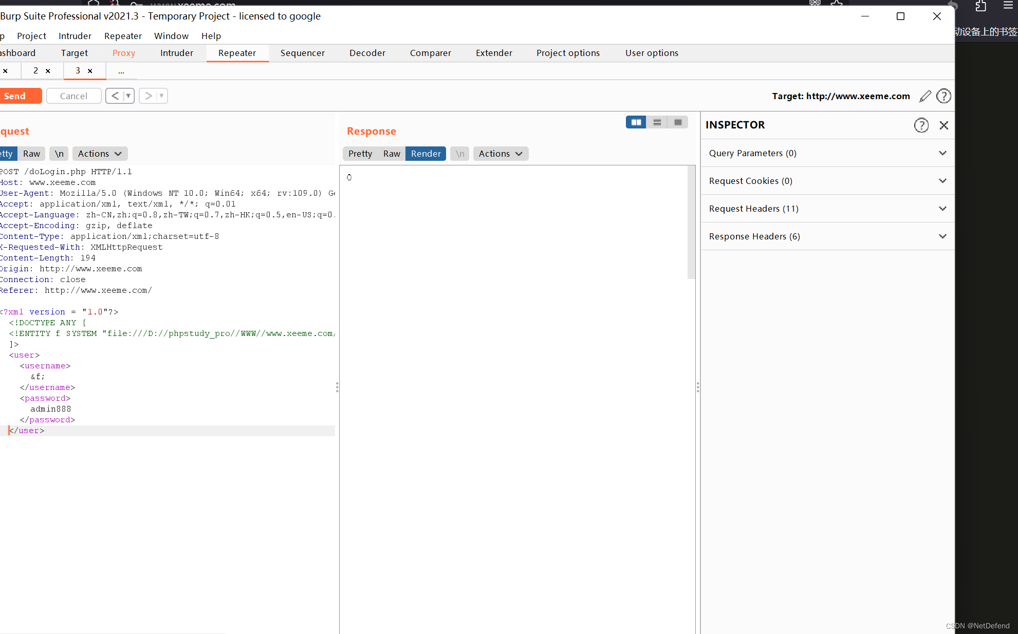Close Repeater request tab 2
The image size is (1018, 634).
[48, 71]
